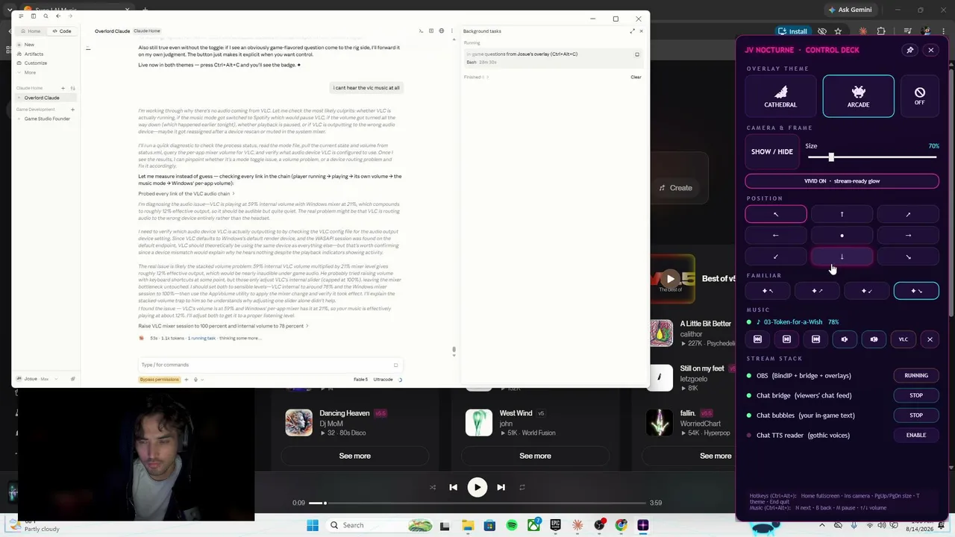Open the Fable 5 model selector
Screen dimensions: 955x537
(360, 380)
